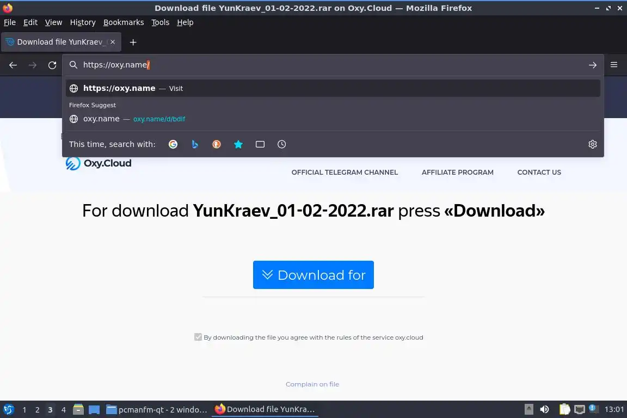The height and width of the screenshot is (418, 627).
Task: Click the 13:01 clock in tray
Action: coord(614,409)
